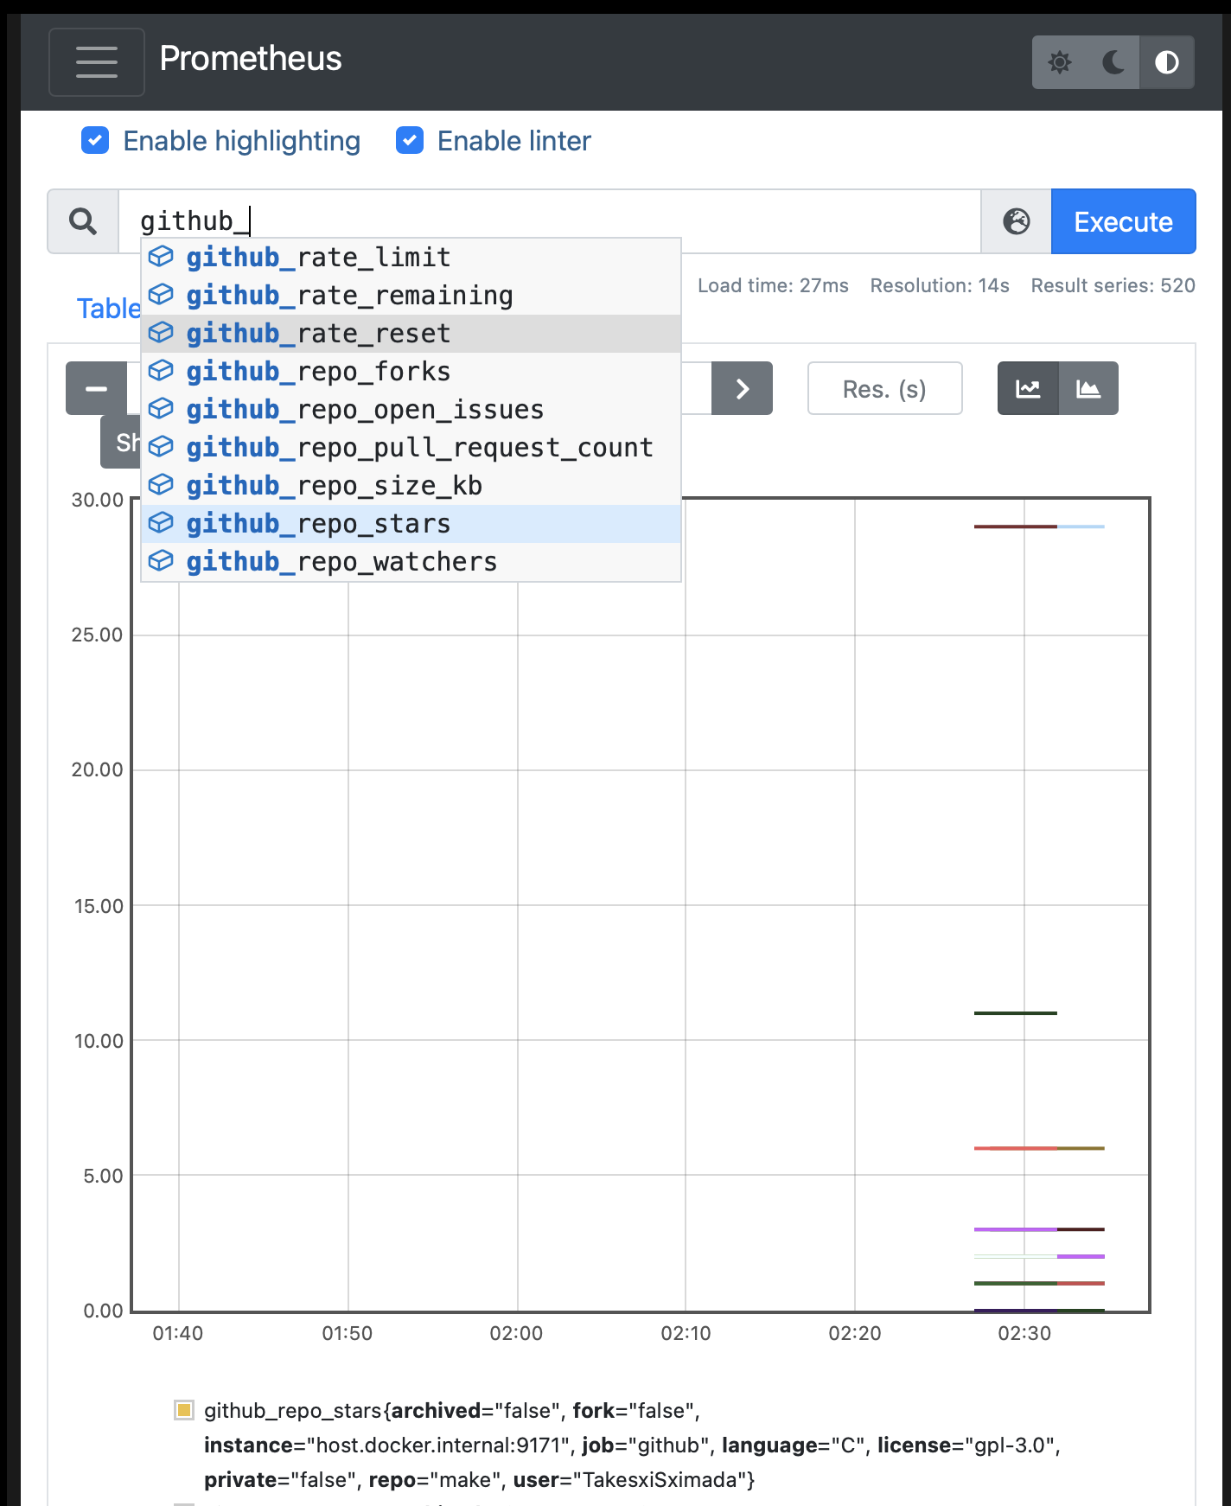Click metric icon beside github_rate_reset
Viewport: 1231px width, 1506px height.
(161, 333)
